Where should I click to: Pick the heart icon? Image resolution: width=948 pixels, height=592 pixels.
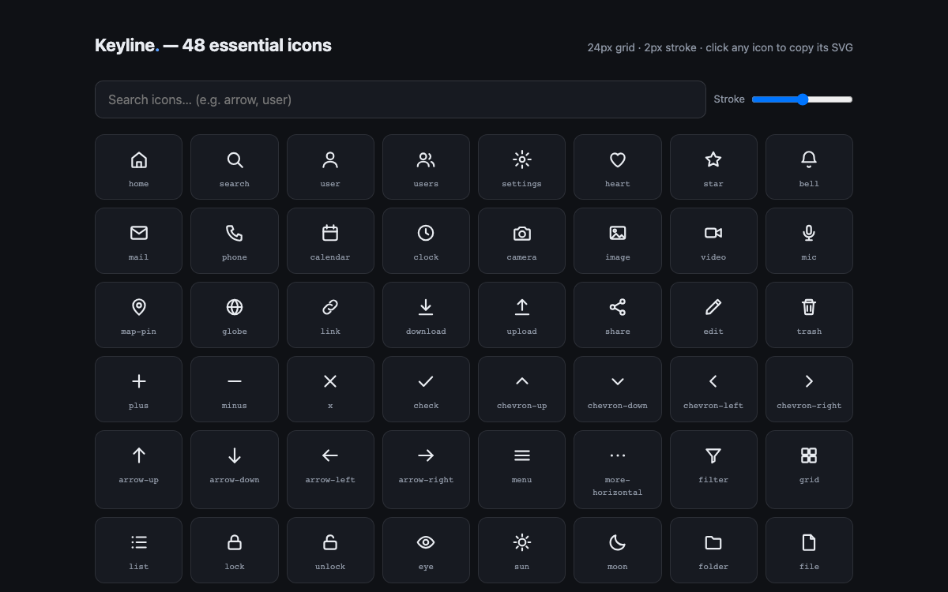pyautogui.click(x=618, y=167)
